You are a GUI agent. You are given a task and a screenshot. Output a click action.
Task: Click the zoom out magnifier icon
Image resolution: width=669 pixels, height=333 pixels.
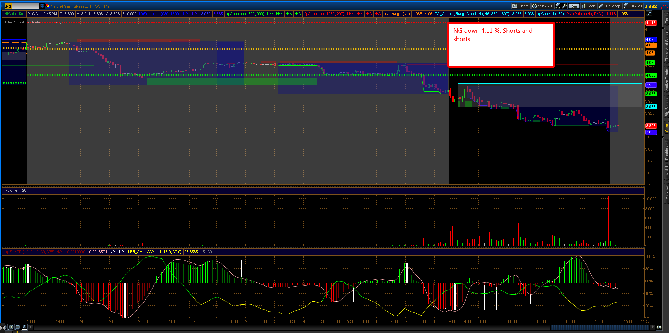(18, 327)
